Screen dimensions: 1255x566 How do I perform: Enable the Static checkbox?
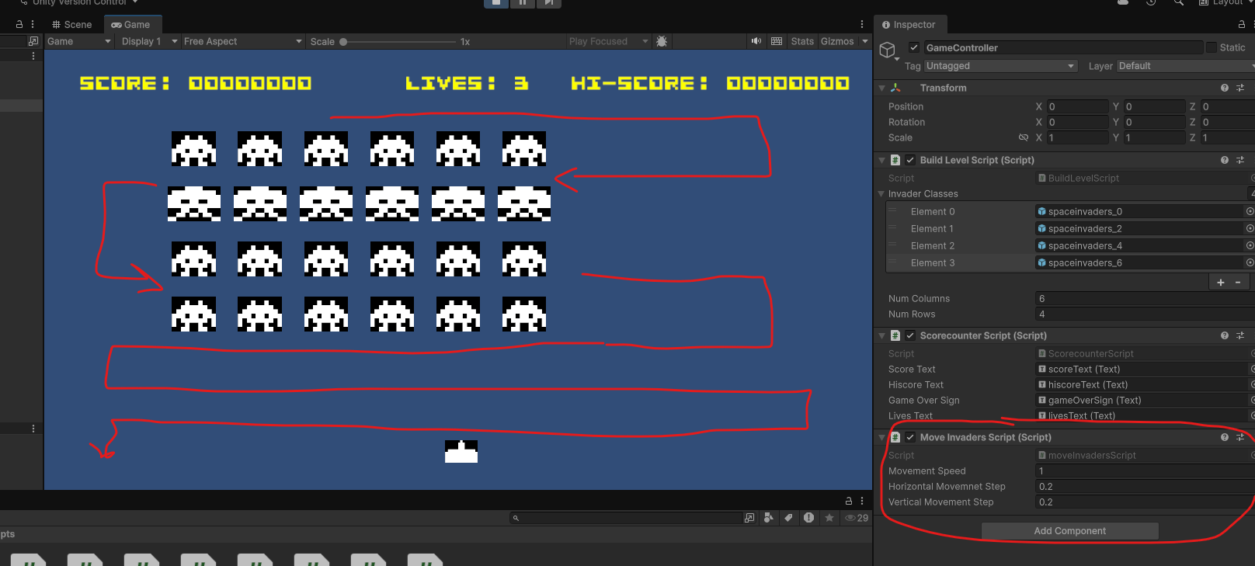click(1211, 47)
